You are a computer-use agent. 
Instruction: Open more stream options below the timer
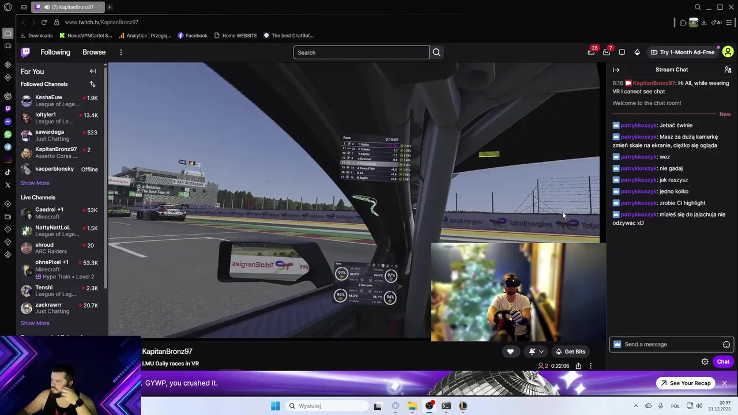(x=590, y=366)
